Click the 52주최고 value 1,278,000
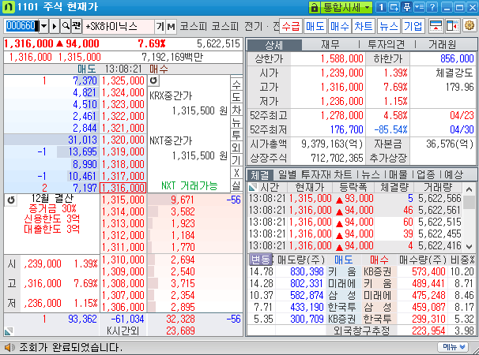Screen dimensions: 479x355 [341, 116]
